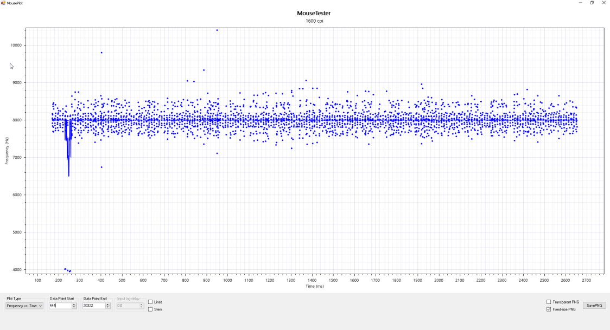Focus the Data Point Start input field
610x330 pixels.
60,306
